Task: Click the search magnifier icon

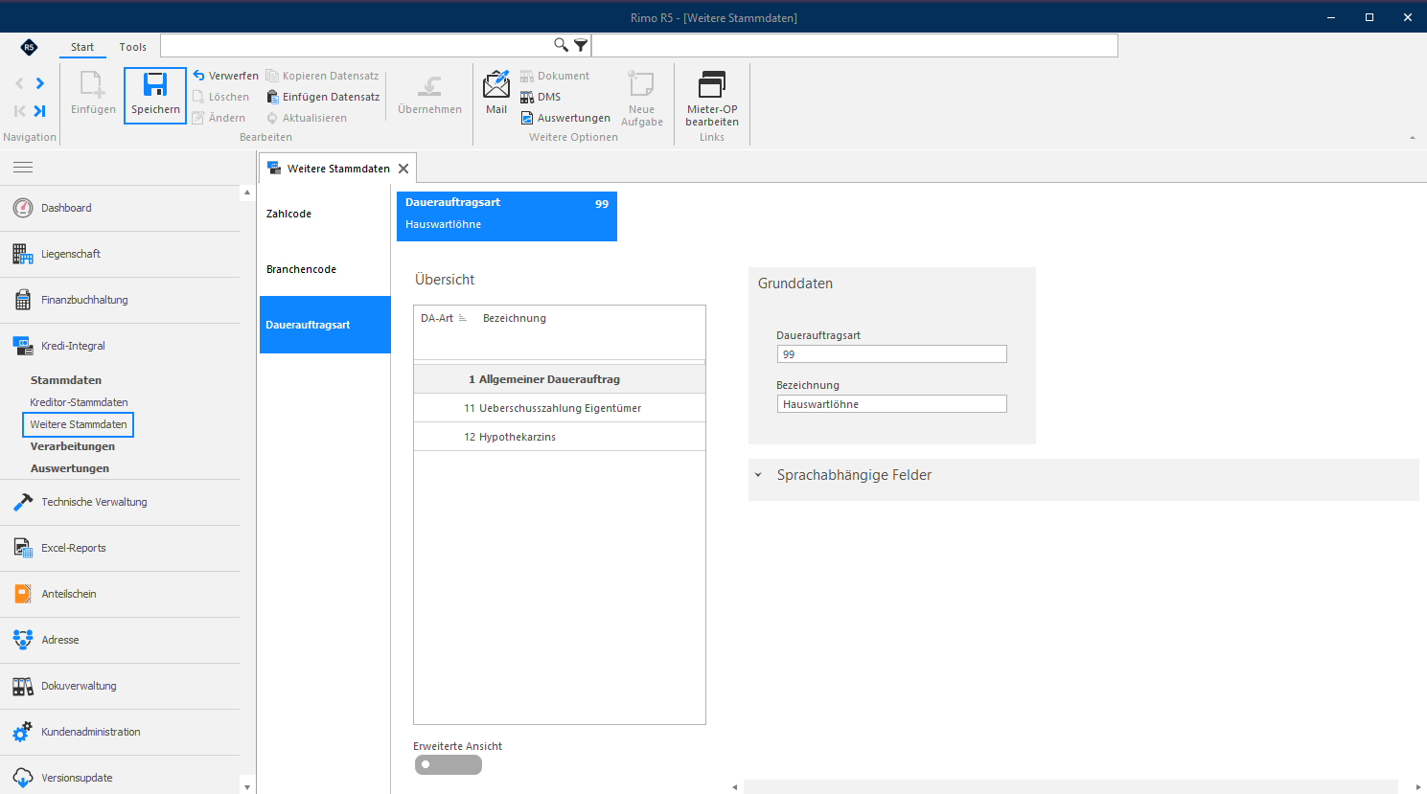Action: coord(561,45)
